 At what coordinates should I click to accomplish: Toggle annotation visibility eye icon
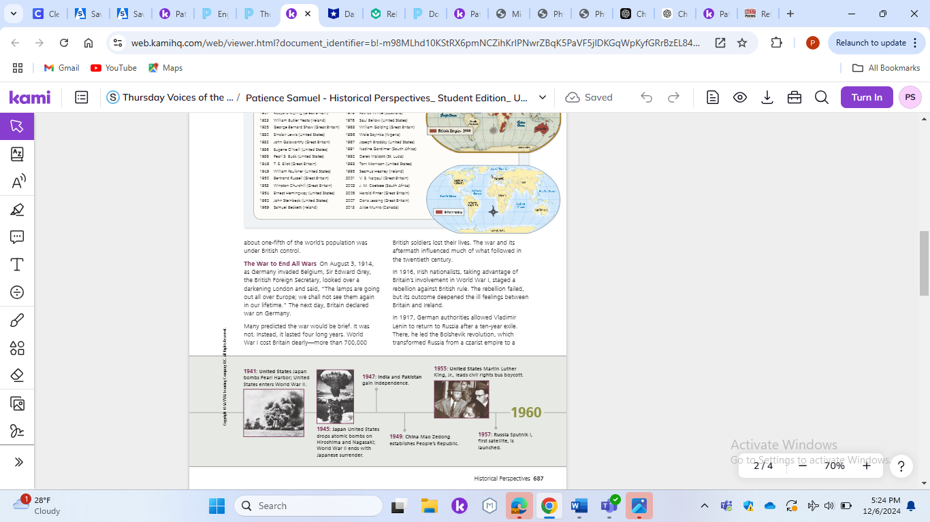740,97
